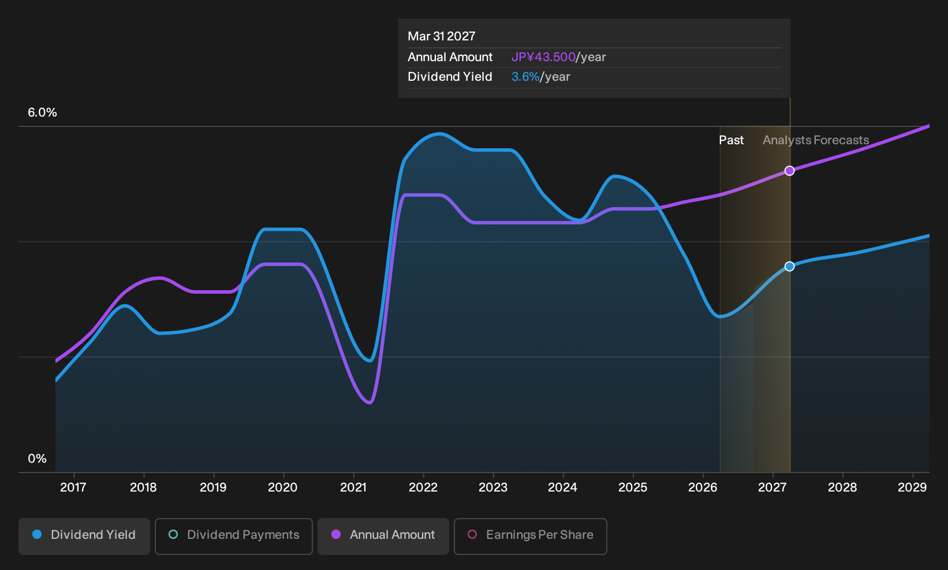Click the 2029 x-axis year label
Image resolution: width=948 pixels, height=570 pixels.
(912, 487)
